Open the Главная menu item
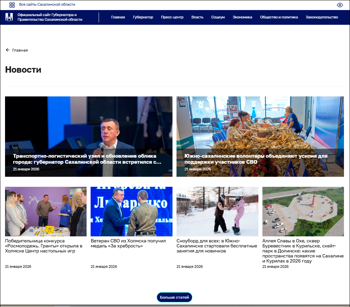350x307 pixels. coord(118,17)
